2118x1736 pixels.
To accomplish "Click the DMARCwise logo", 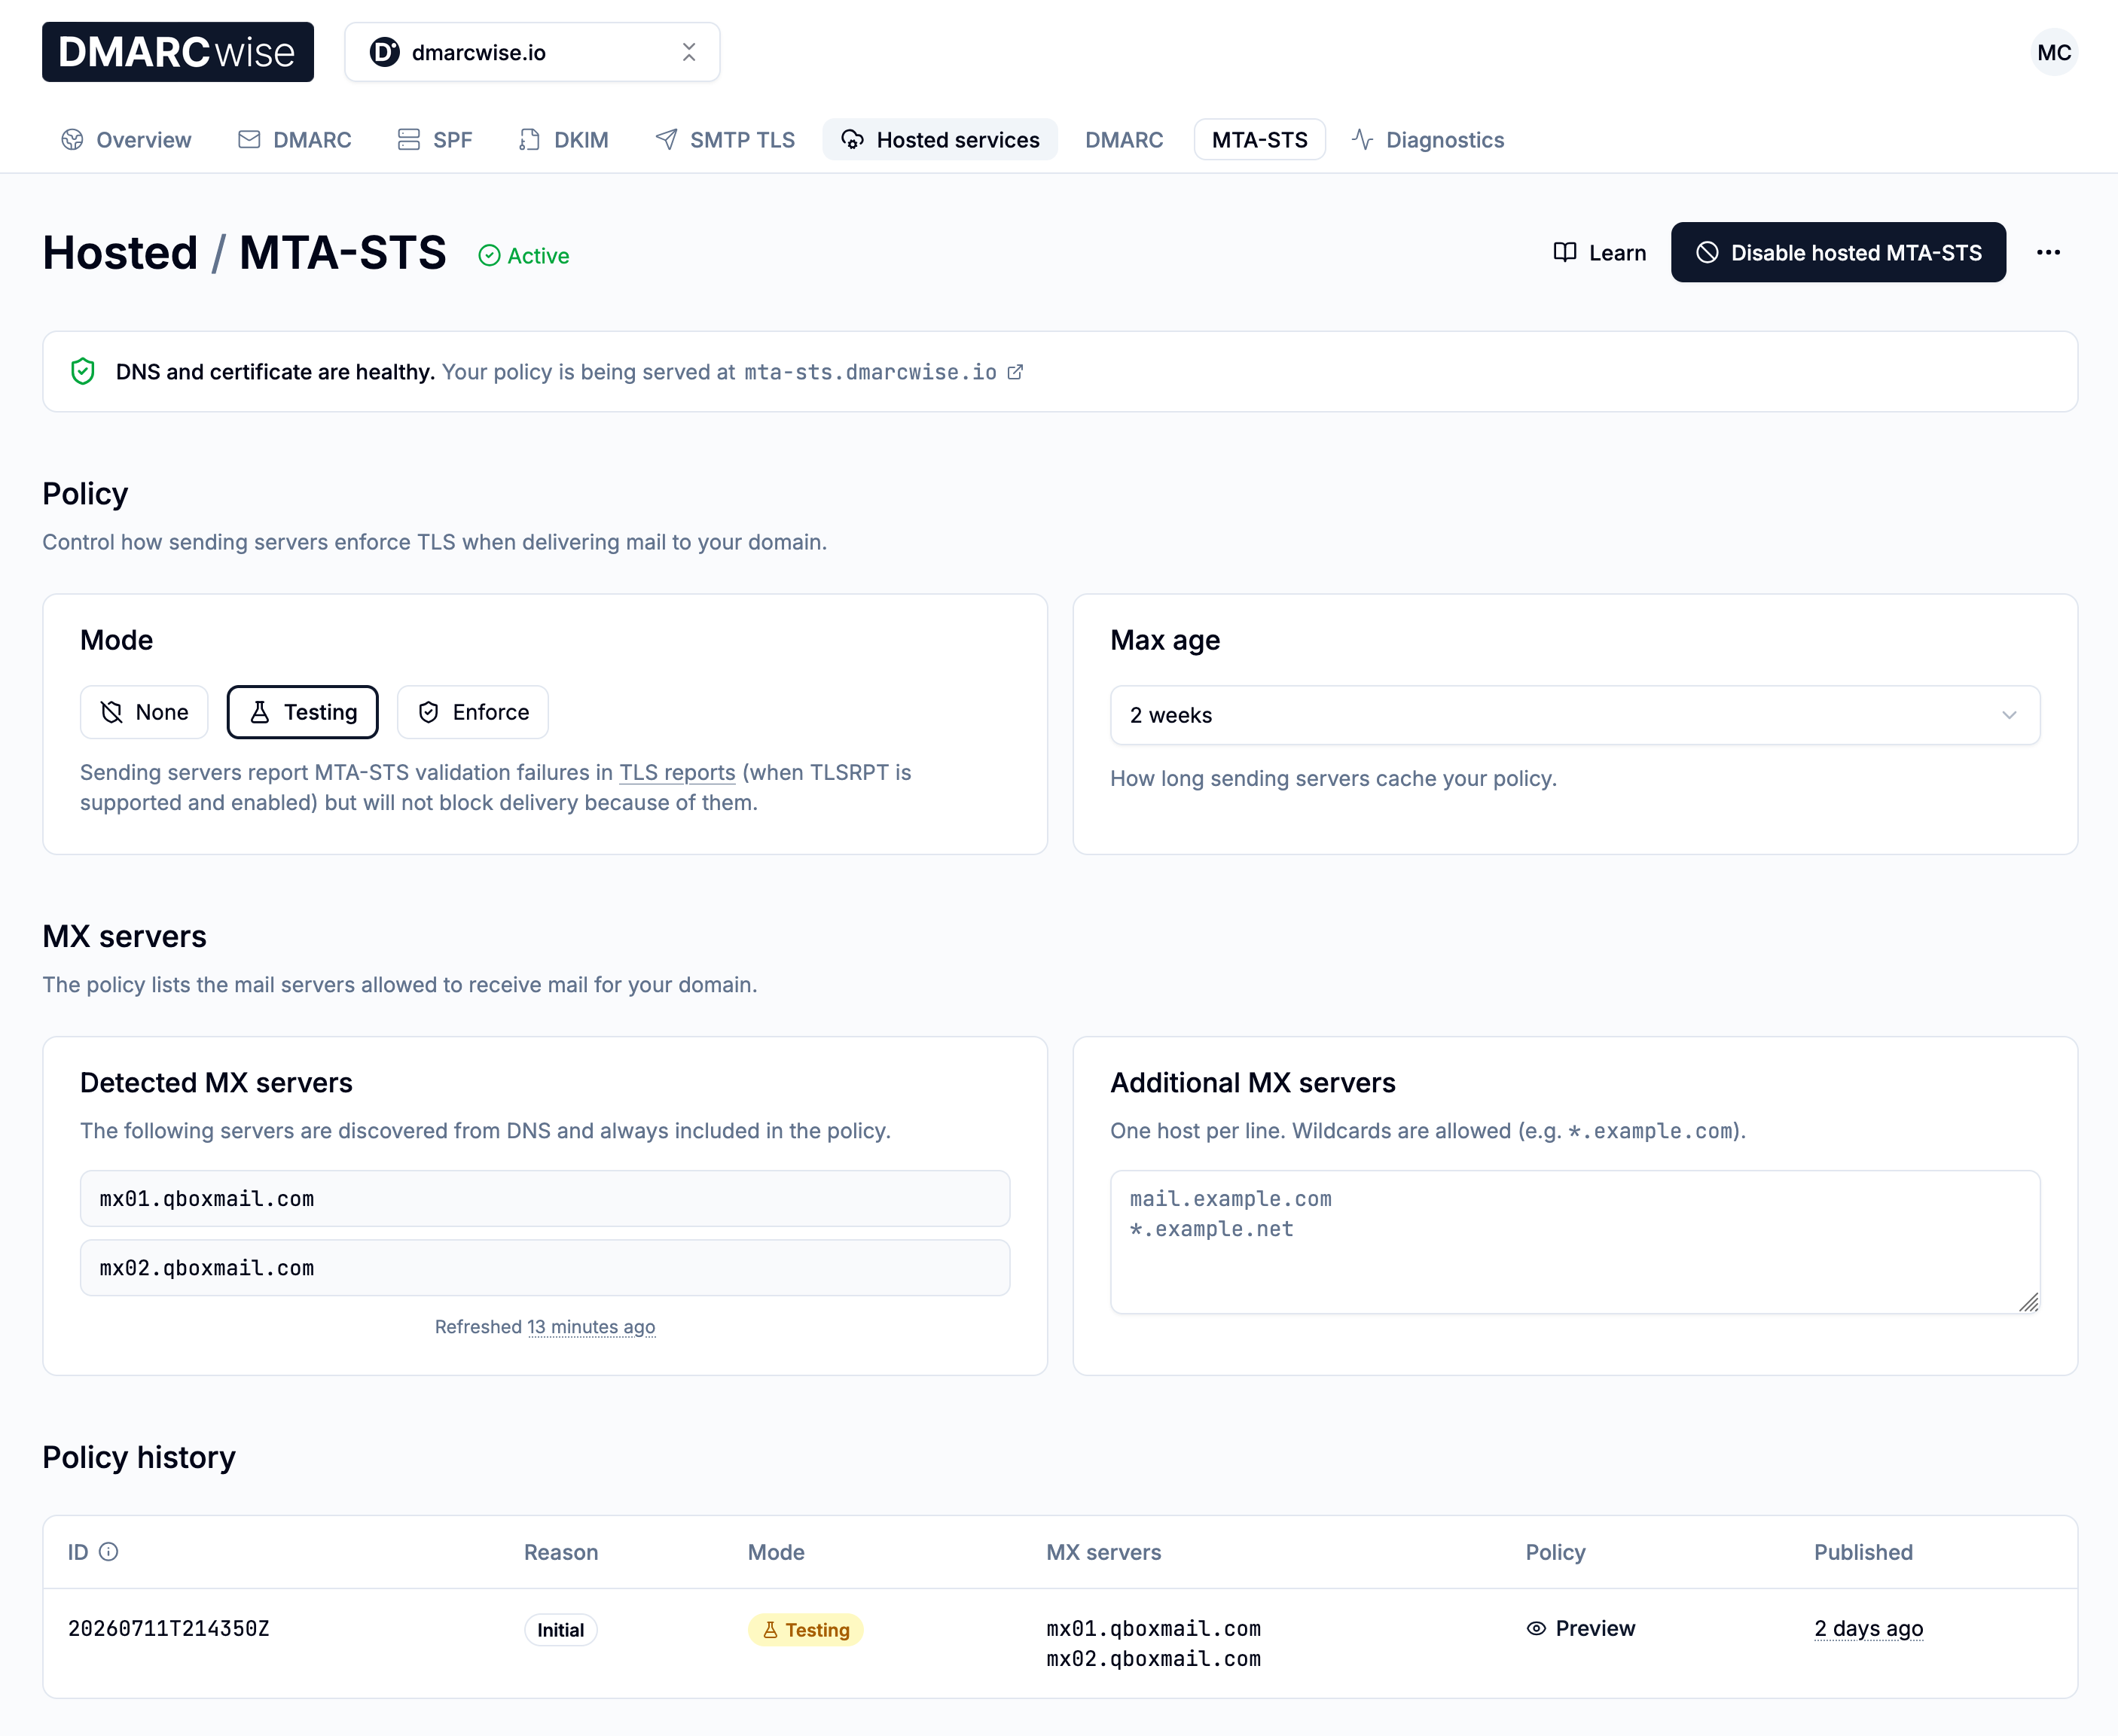I will click(177, 52).
